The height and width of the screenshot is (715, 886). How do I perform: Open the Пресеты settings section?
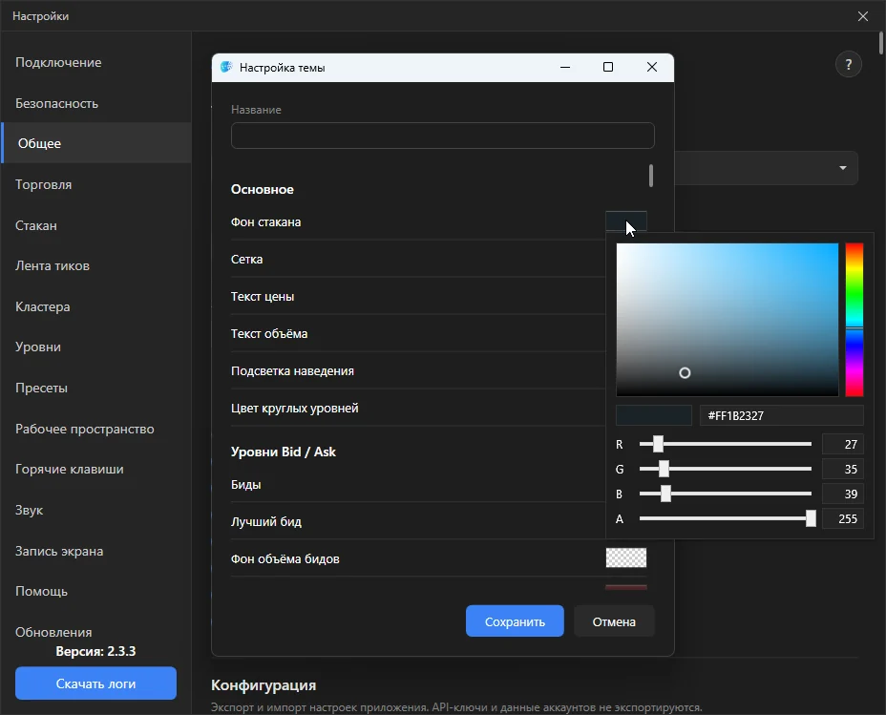[96, 388]
